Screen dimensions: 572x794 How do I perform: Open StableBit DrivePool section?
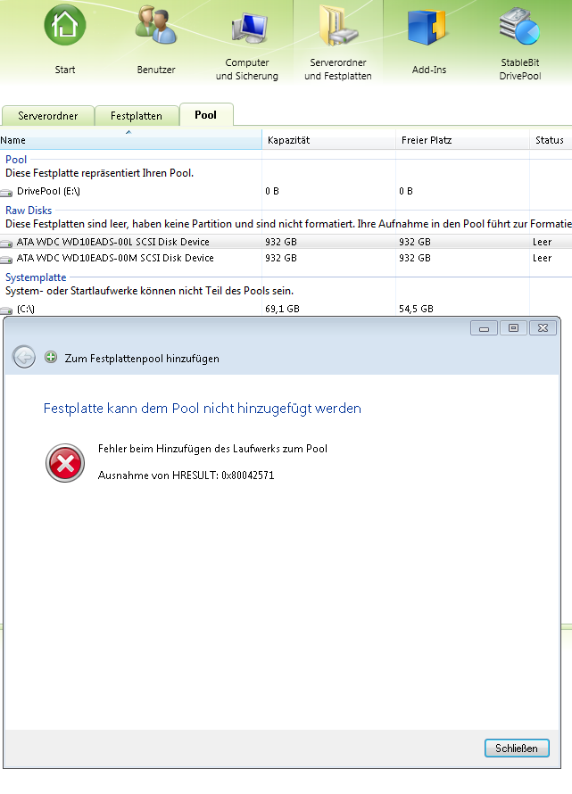coord(519,27)
